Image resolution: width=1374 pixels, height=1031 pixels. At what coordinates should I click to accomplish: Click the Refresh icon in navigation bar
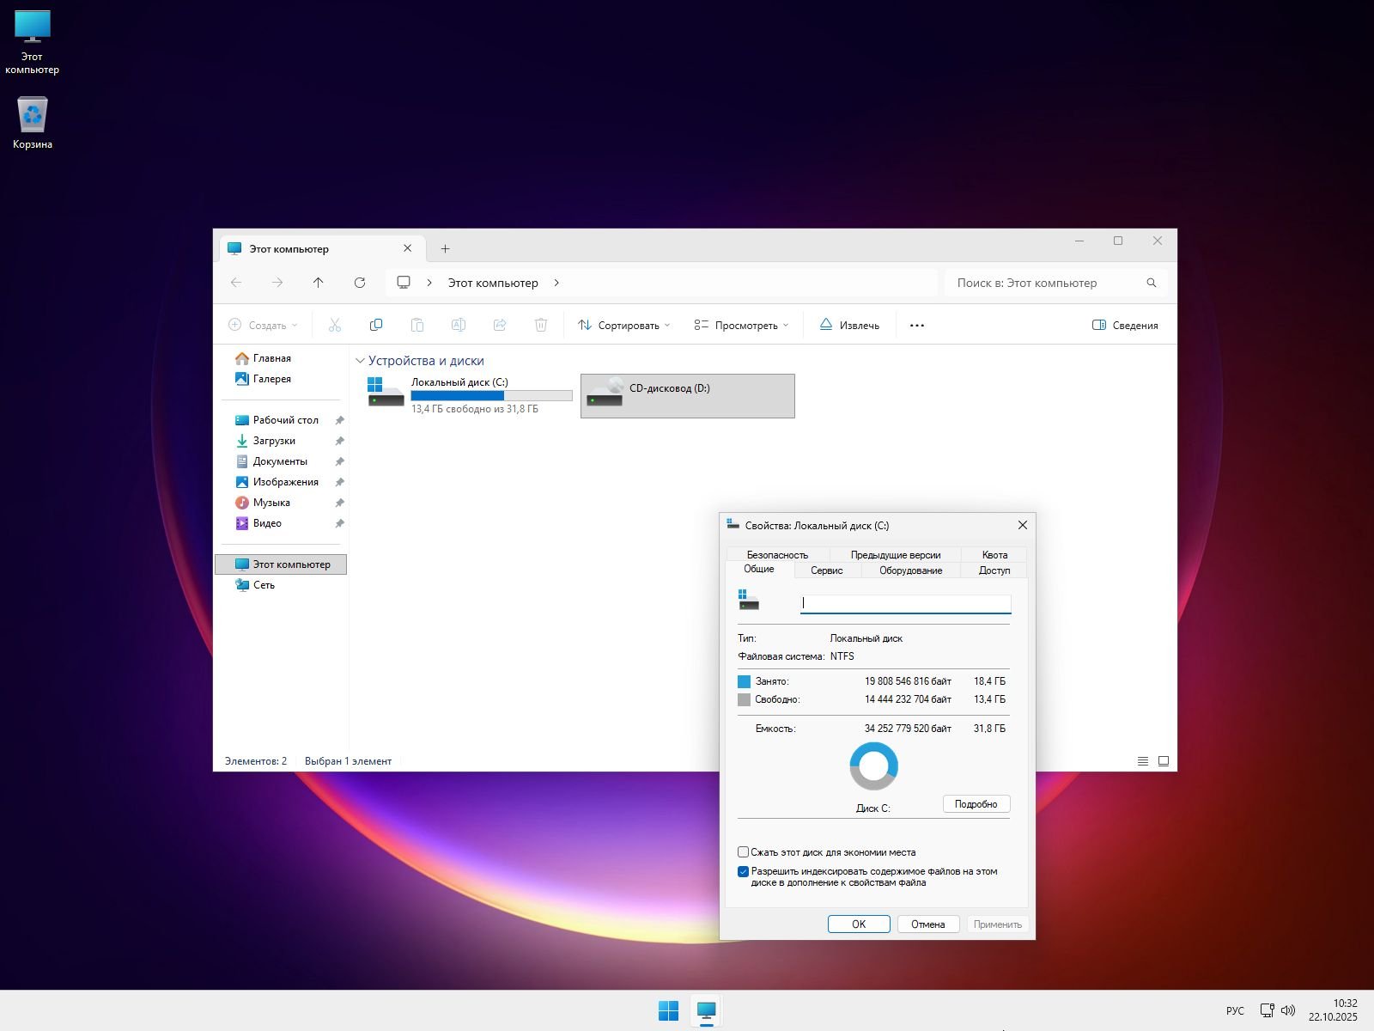coord(360,283)
